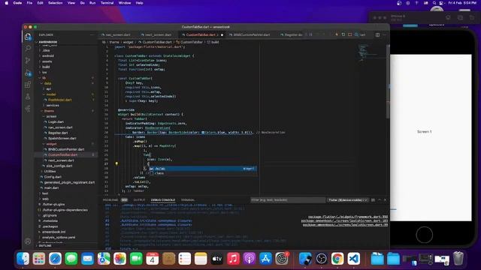Open the Terminal menu in menu bar

[107, 3]
